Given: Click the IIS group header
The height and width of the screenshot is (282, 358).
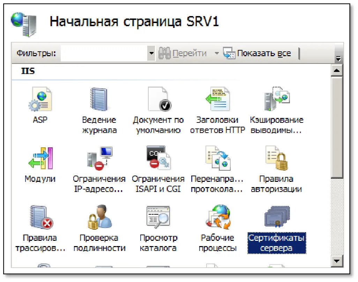Looking at the screenshot, I should (x=28, y=71).
